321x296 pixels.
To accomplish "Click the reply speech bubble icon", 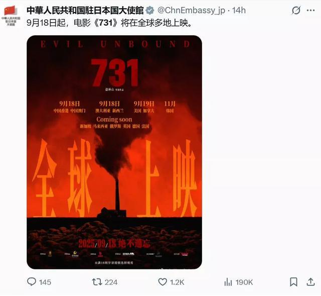I will (32, 282).
